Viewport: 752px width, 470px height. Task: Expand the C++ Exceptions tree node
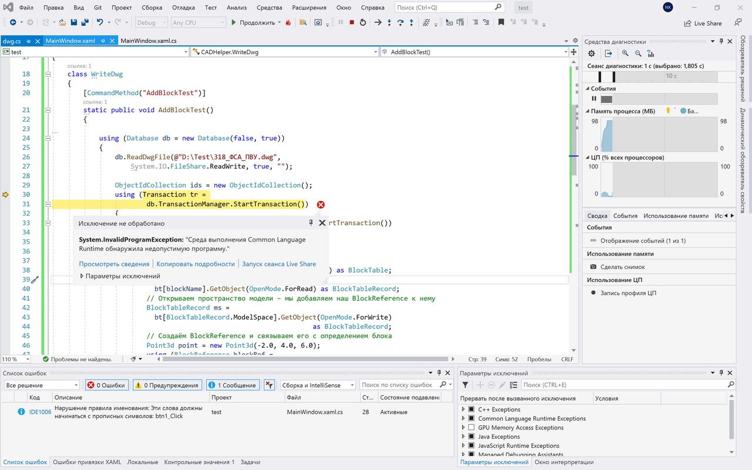click(464, 409)
